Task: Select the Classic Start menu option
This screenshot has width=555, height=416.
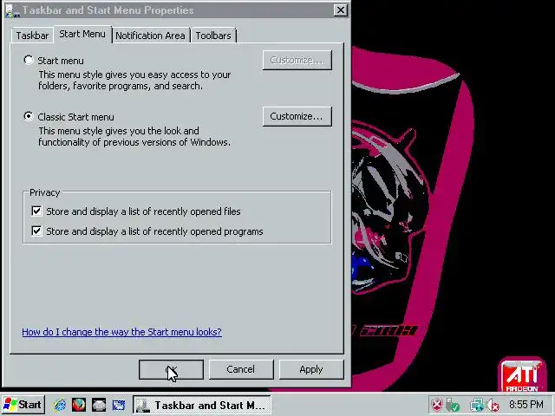Action: [29, 116]
